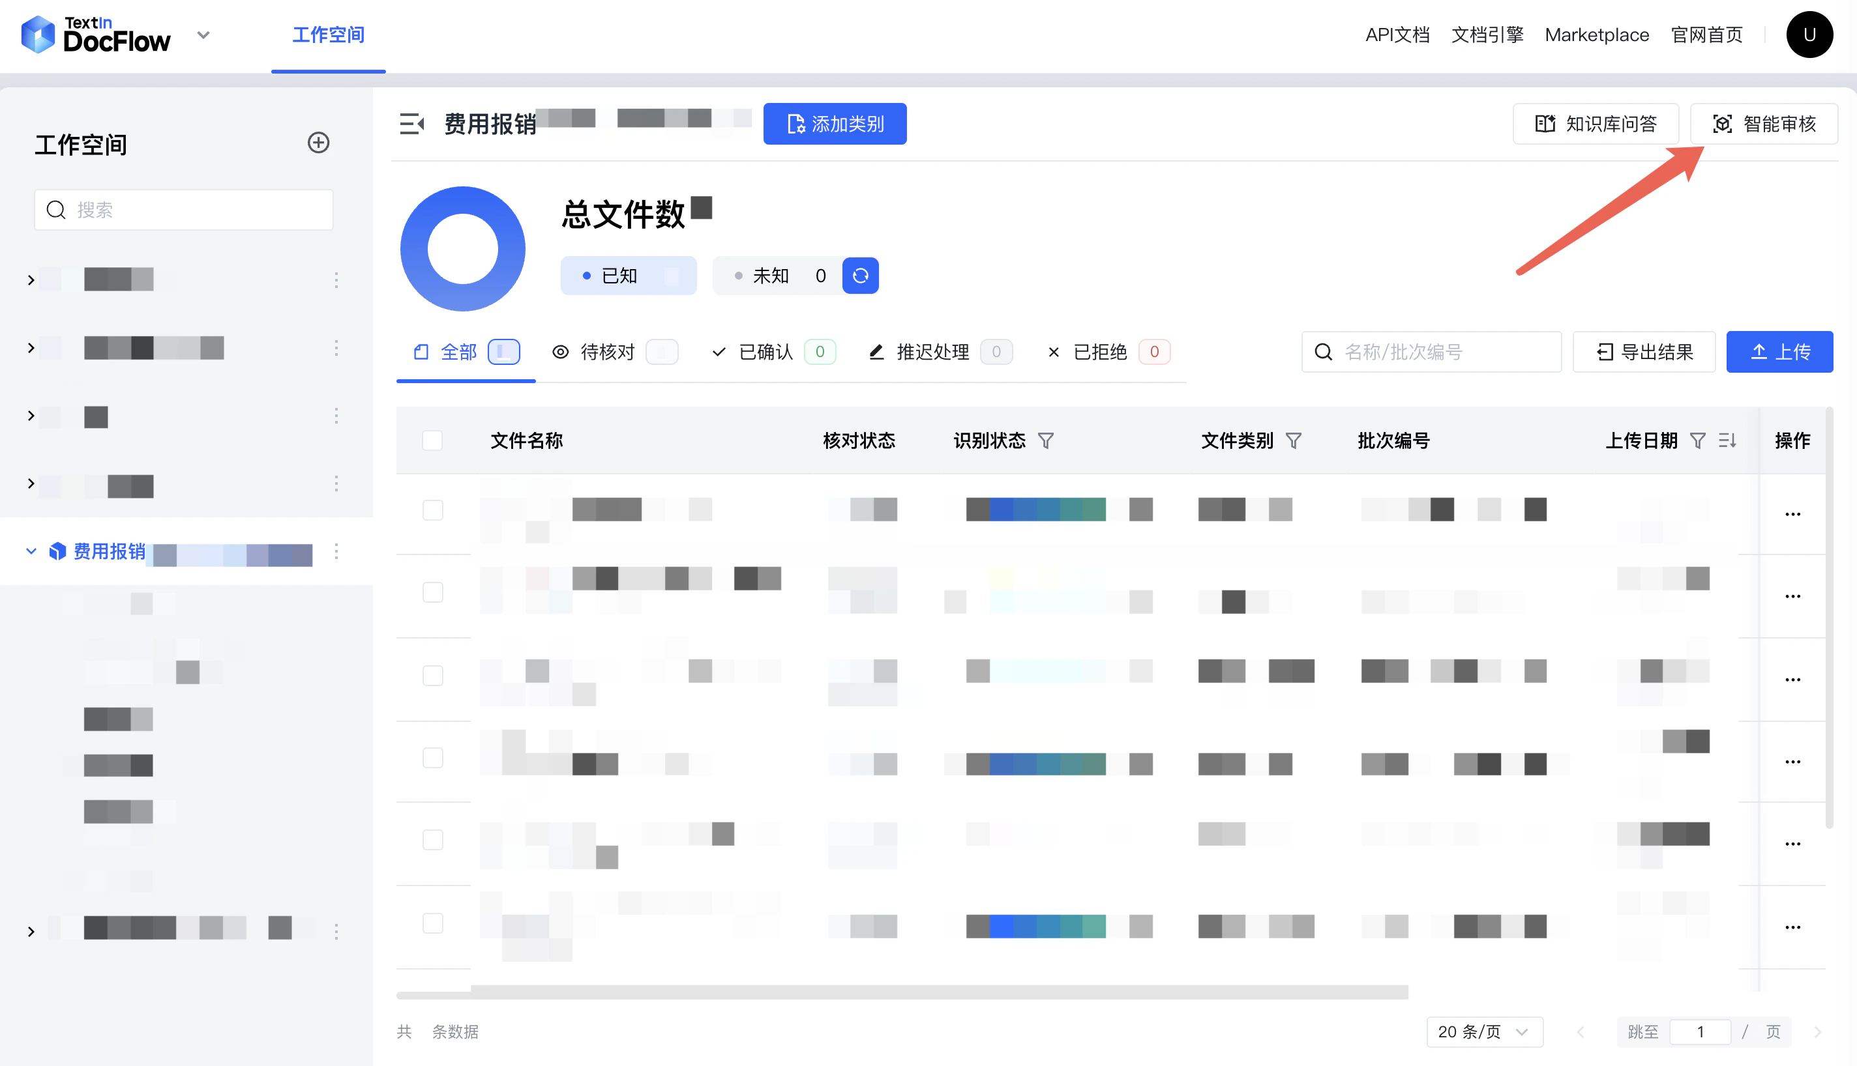This screenshot has height=1066, width=1857.
Task: Toggle the 已知 status chip
Action: point(628,275)
